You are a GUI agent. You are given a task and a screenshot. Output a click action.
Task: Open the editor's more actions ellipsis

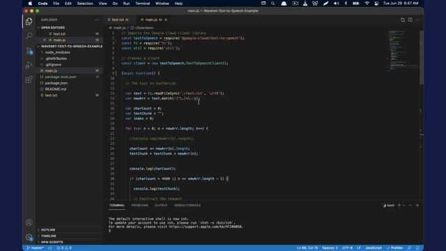(x=417, y=20)
